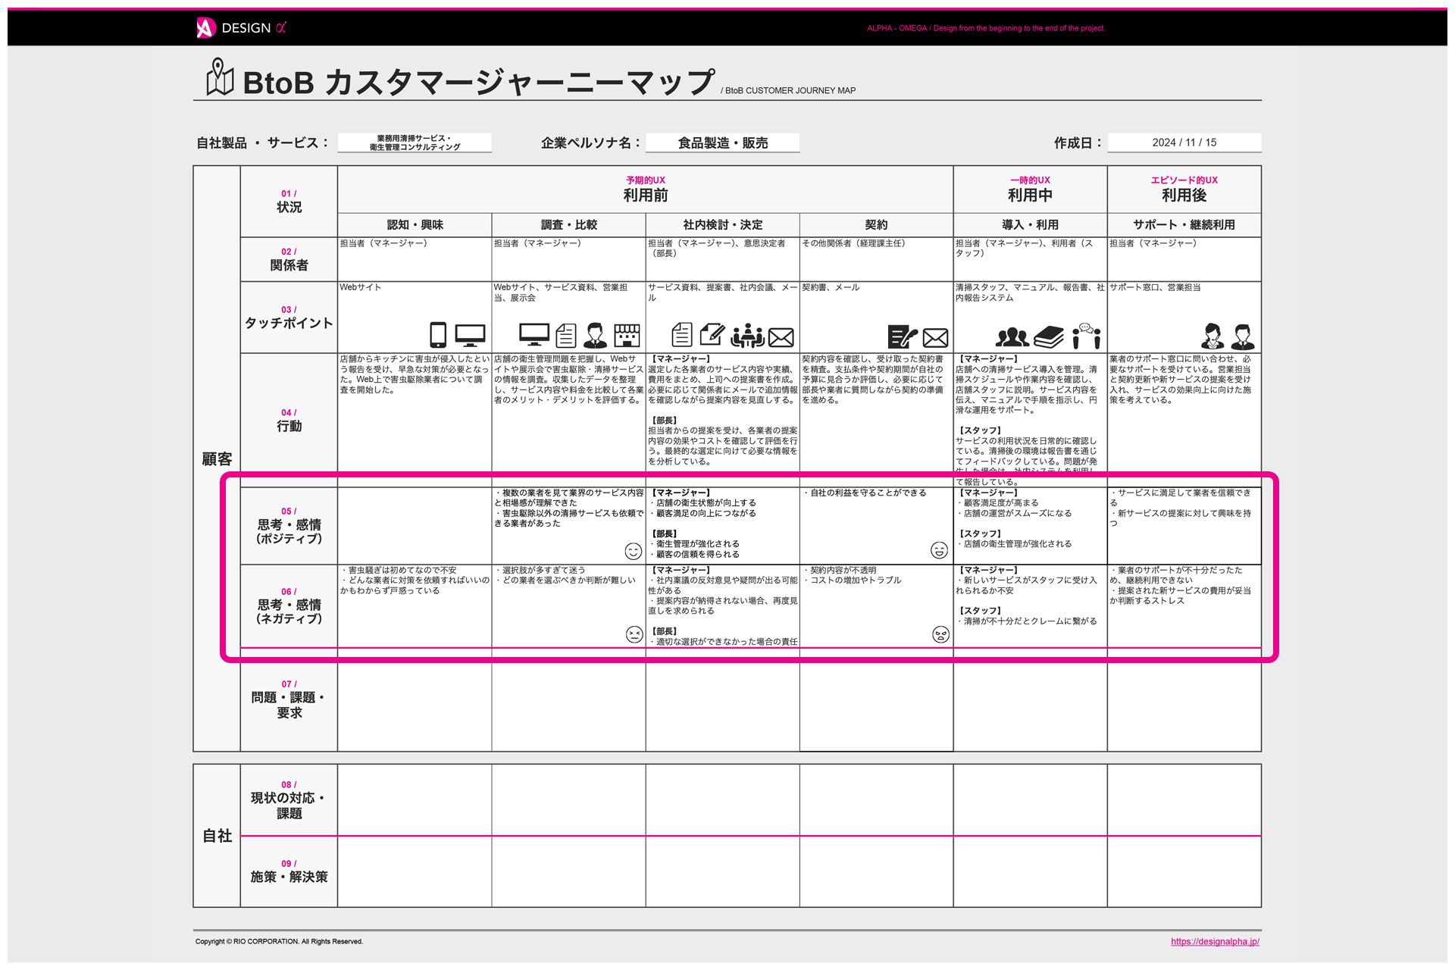Click the 利用前 phase heading
1455x970 pixels.
point(646,189)
